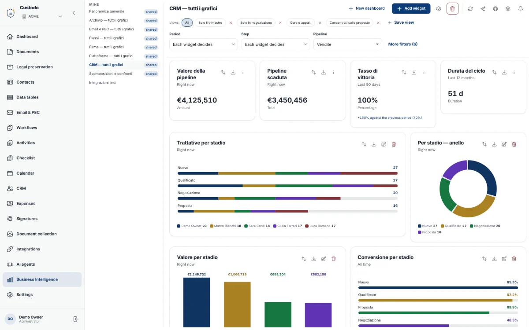
Task: Open notifications bell
Action: (520, 8)
